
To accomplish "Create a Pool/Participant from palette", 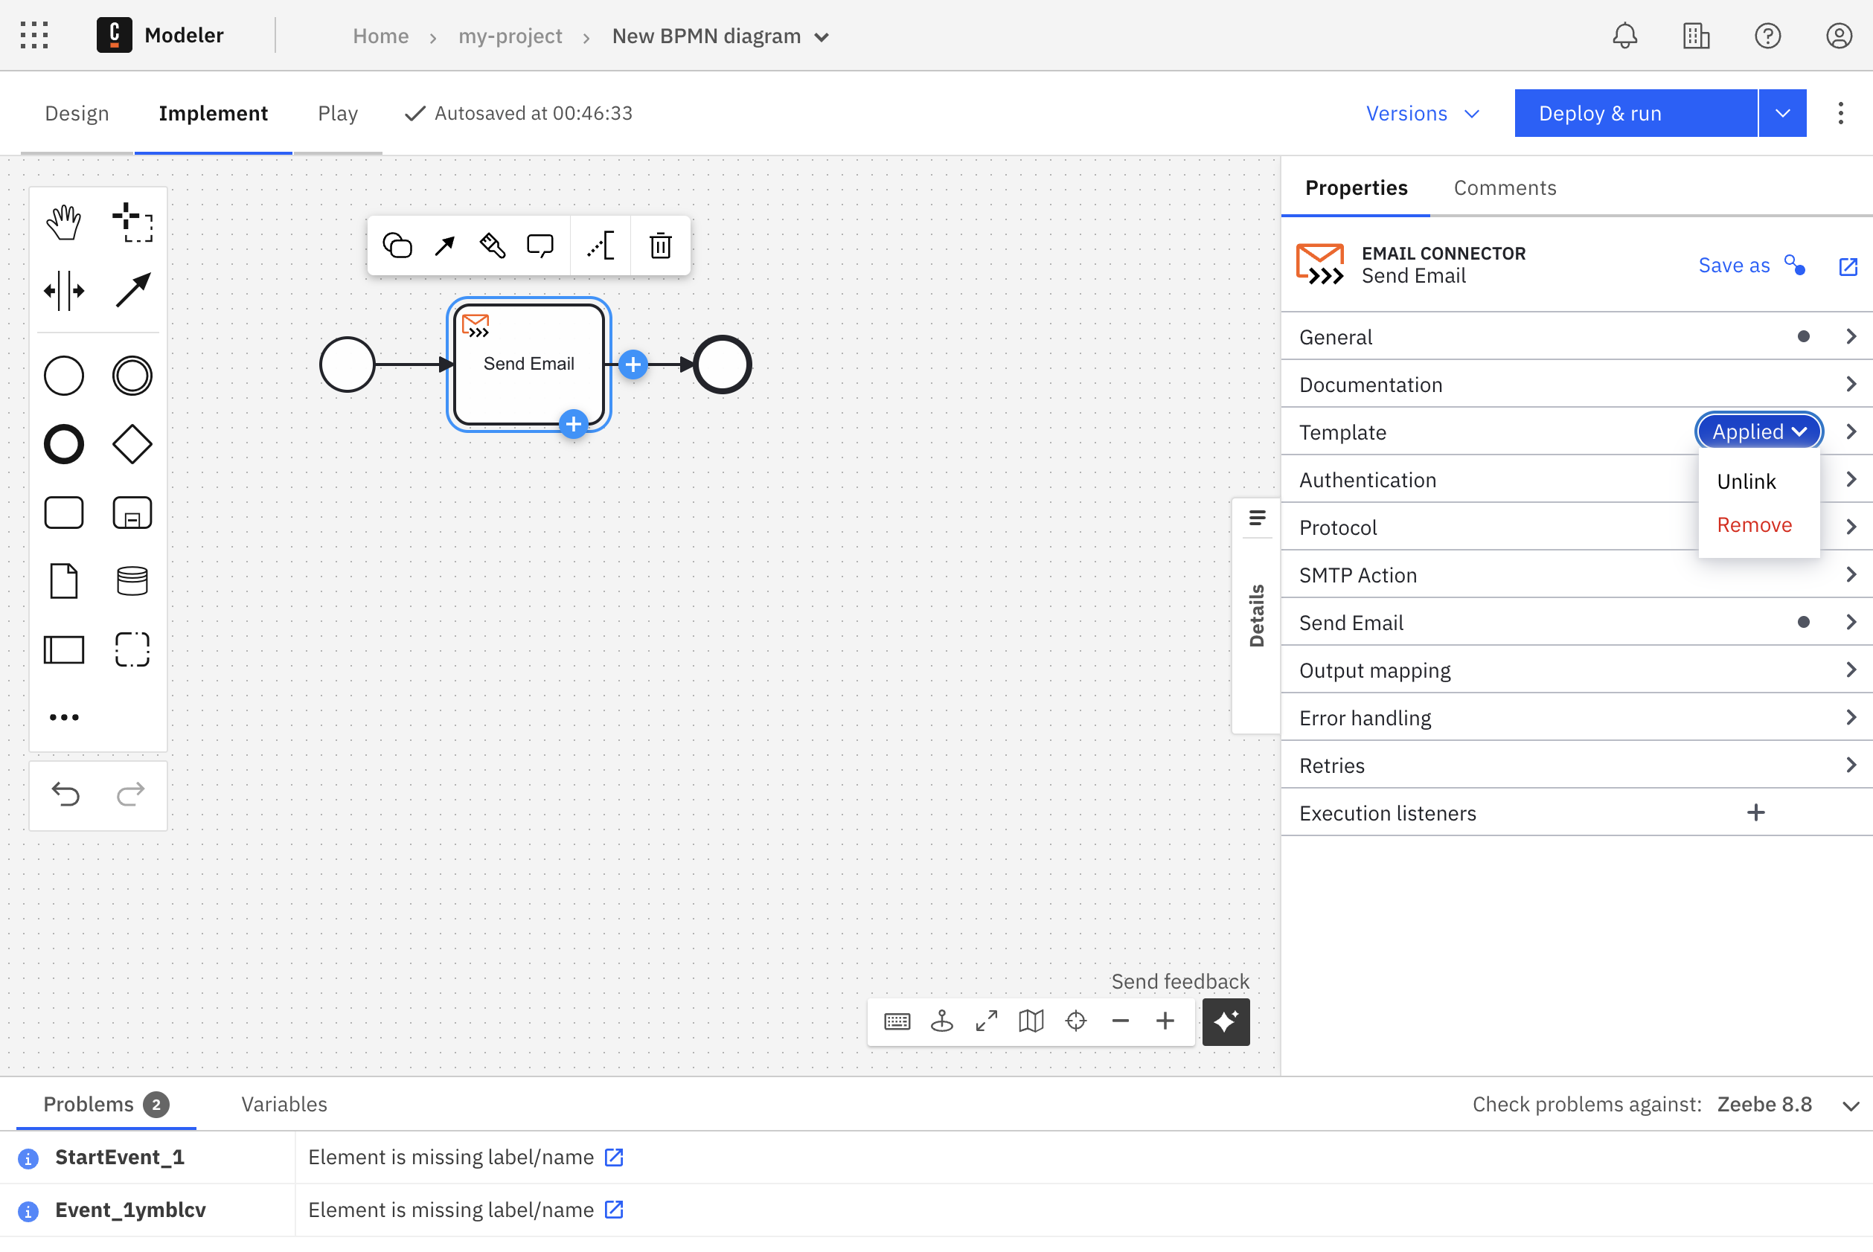I will point(64,649).
